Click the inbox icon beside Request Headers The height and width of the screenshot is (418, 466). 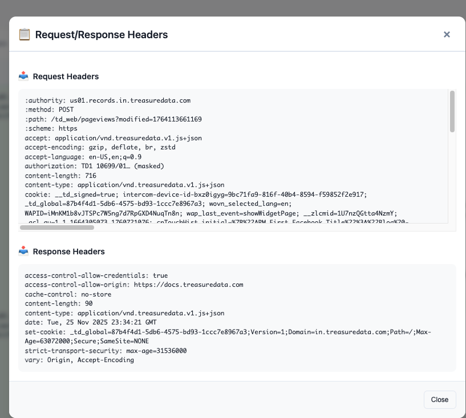pos(23,76)
